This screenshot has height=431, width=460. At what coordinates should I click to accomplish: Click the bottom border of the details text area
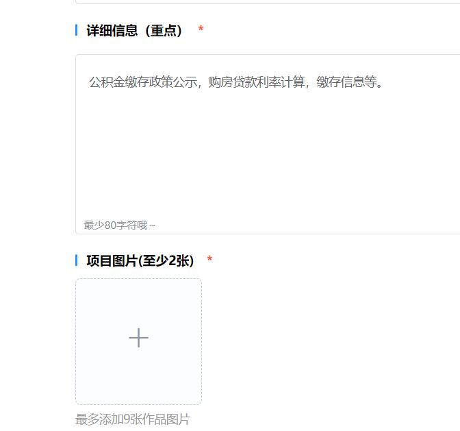268,234
